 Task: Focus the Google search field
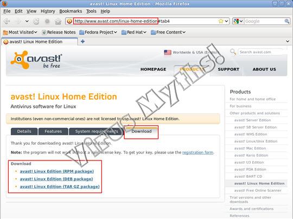pos(264,21)
